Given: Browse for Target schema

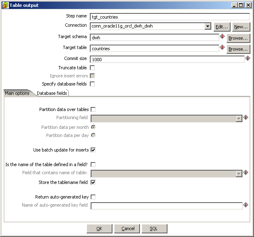Looking at the screenshot, I should (x=238, y=38).
